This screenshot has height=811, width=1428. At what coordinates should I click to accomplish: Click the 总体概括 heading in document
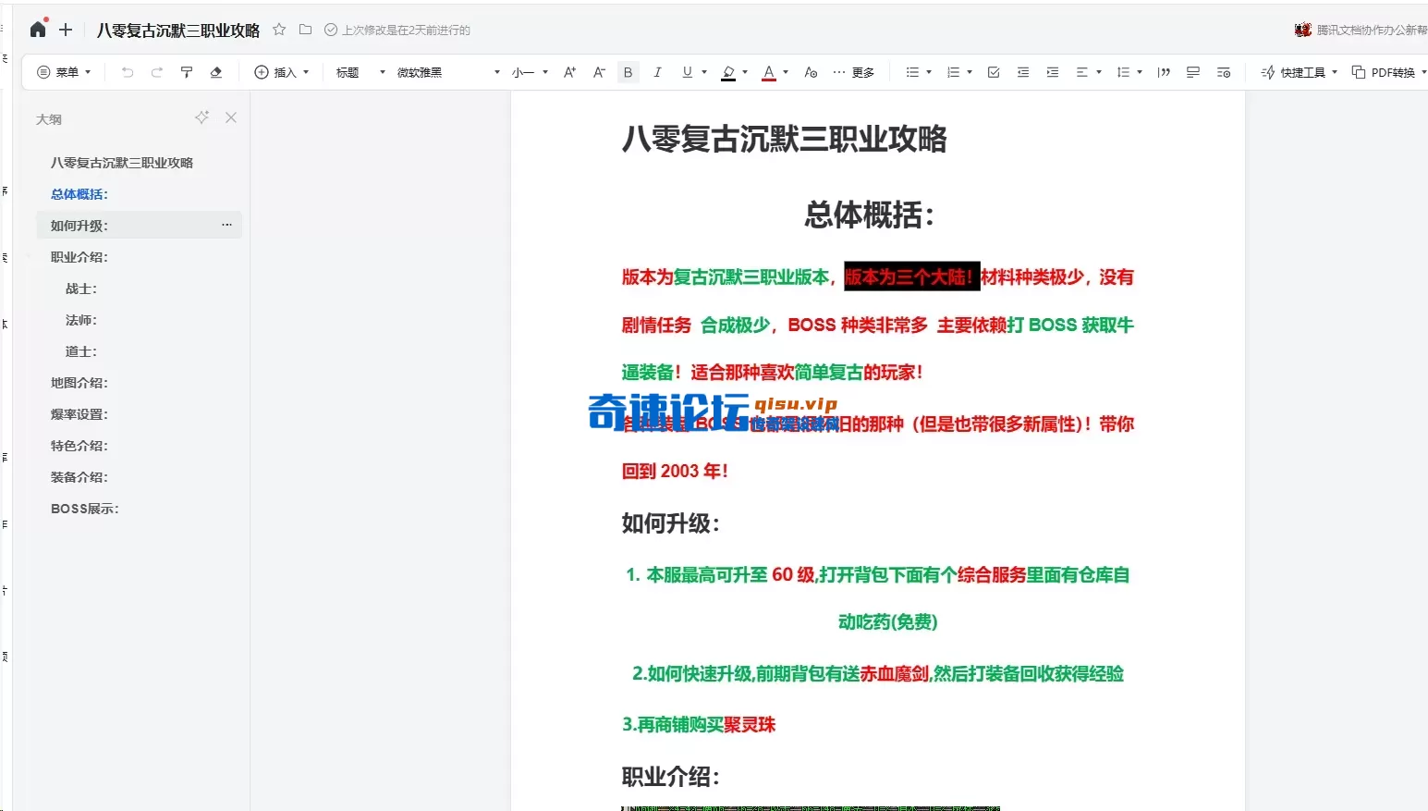point(870,215)
